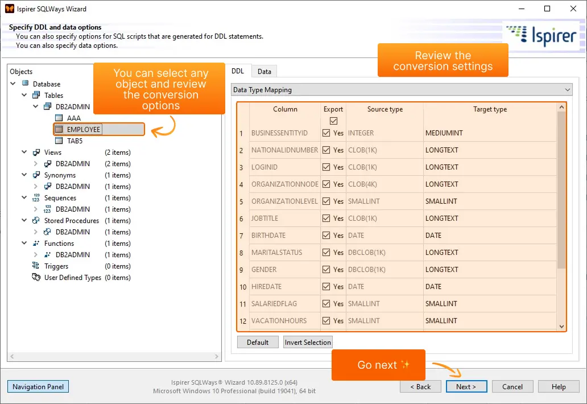Open the Data Type Mapping dropdown

(x=402, y=90)
